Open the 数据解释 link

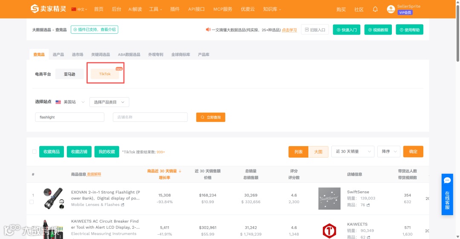(94, 174)
